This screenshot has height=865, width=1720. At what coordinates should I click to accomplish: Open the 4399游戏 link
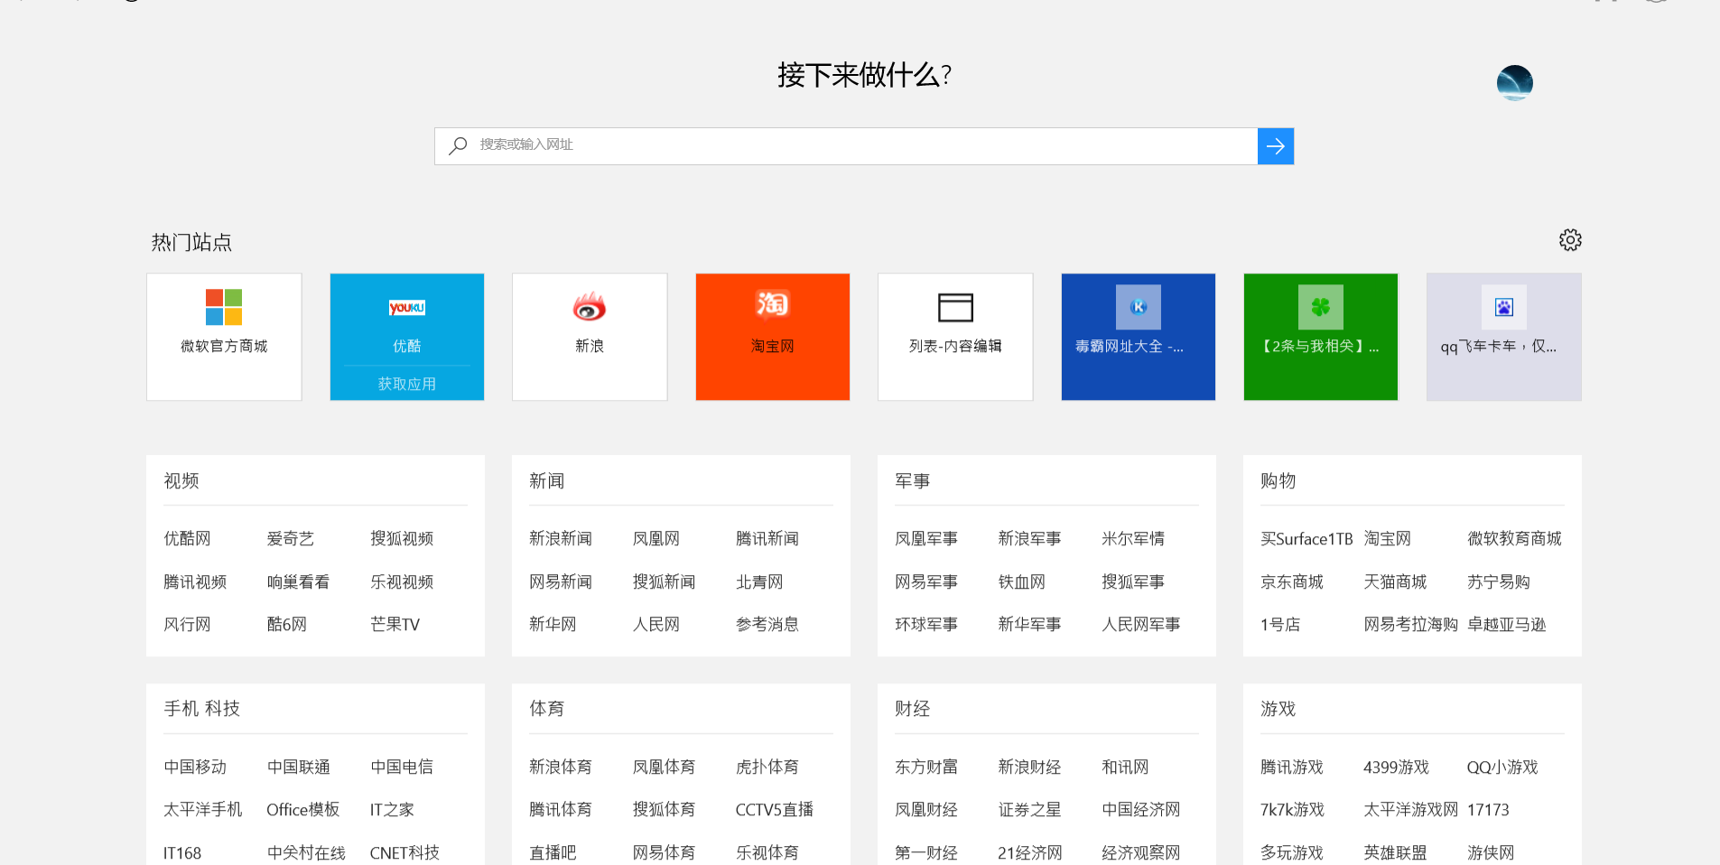coord(1397,767)
